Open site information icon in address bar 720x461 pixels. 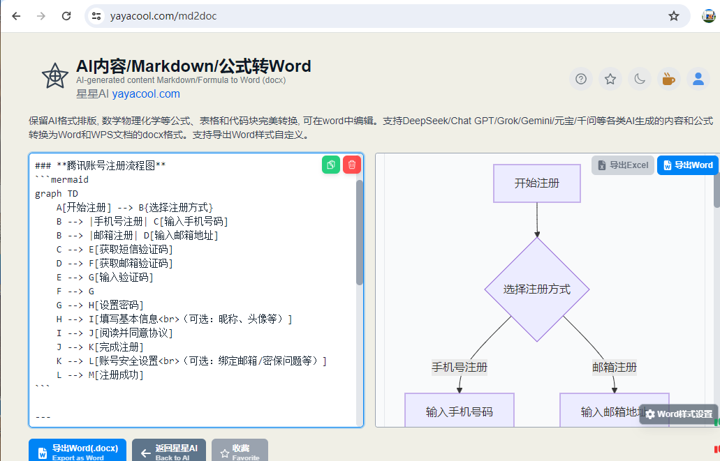click(x=96, y=16)
